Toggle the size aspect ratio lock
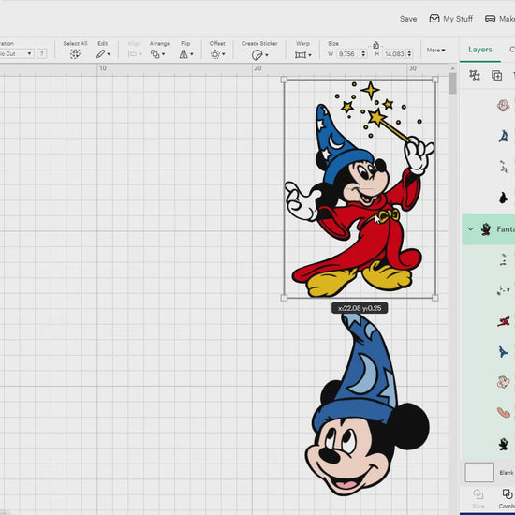 [376, 45]
